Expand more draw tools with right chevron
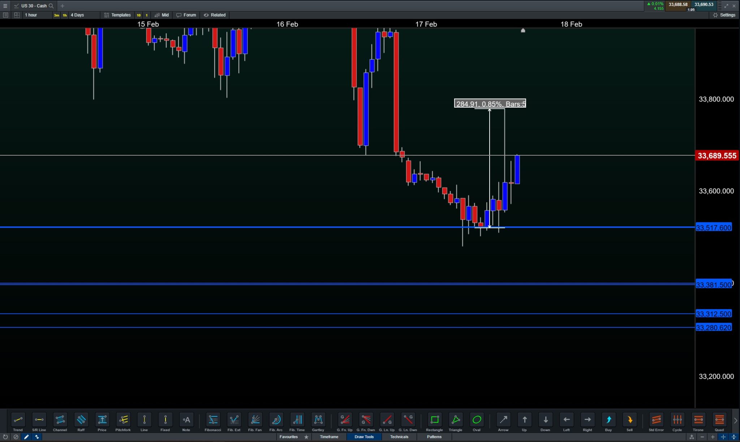 [x=735, y=421]
